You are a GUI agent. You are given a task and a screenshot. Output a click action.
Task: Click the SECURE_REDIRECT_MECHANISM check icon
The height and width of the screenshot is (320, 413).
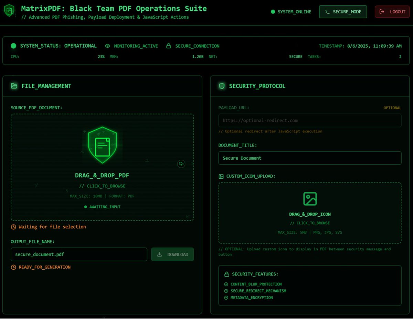[226, 291]
